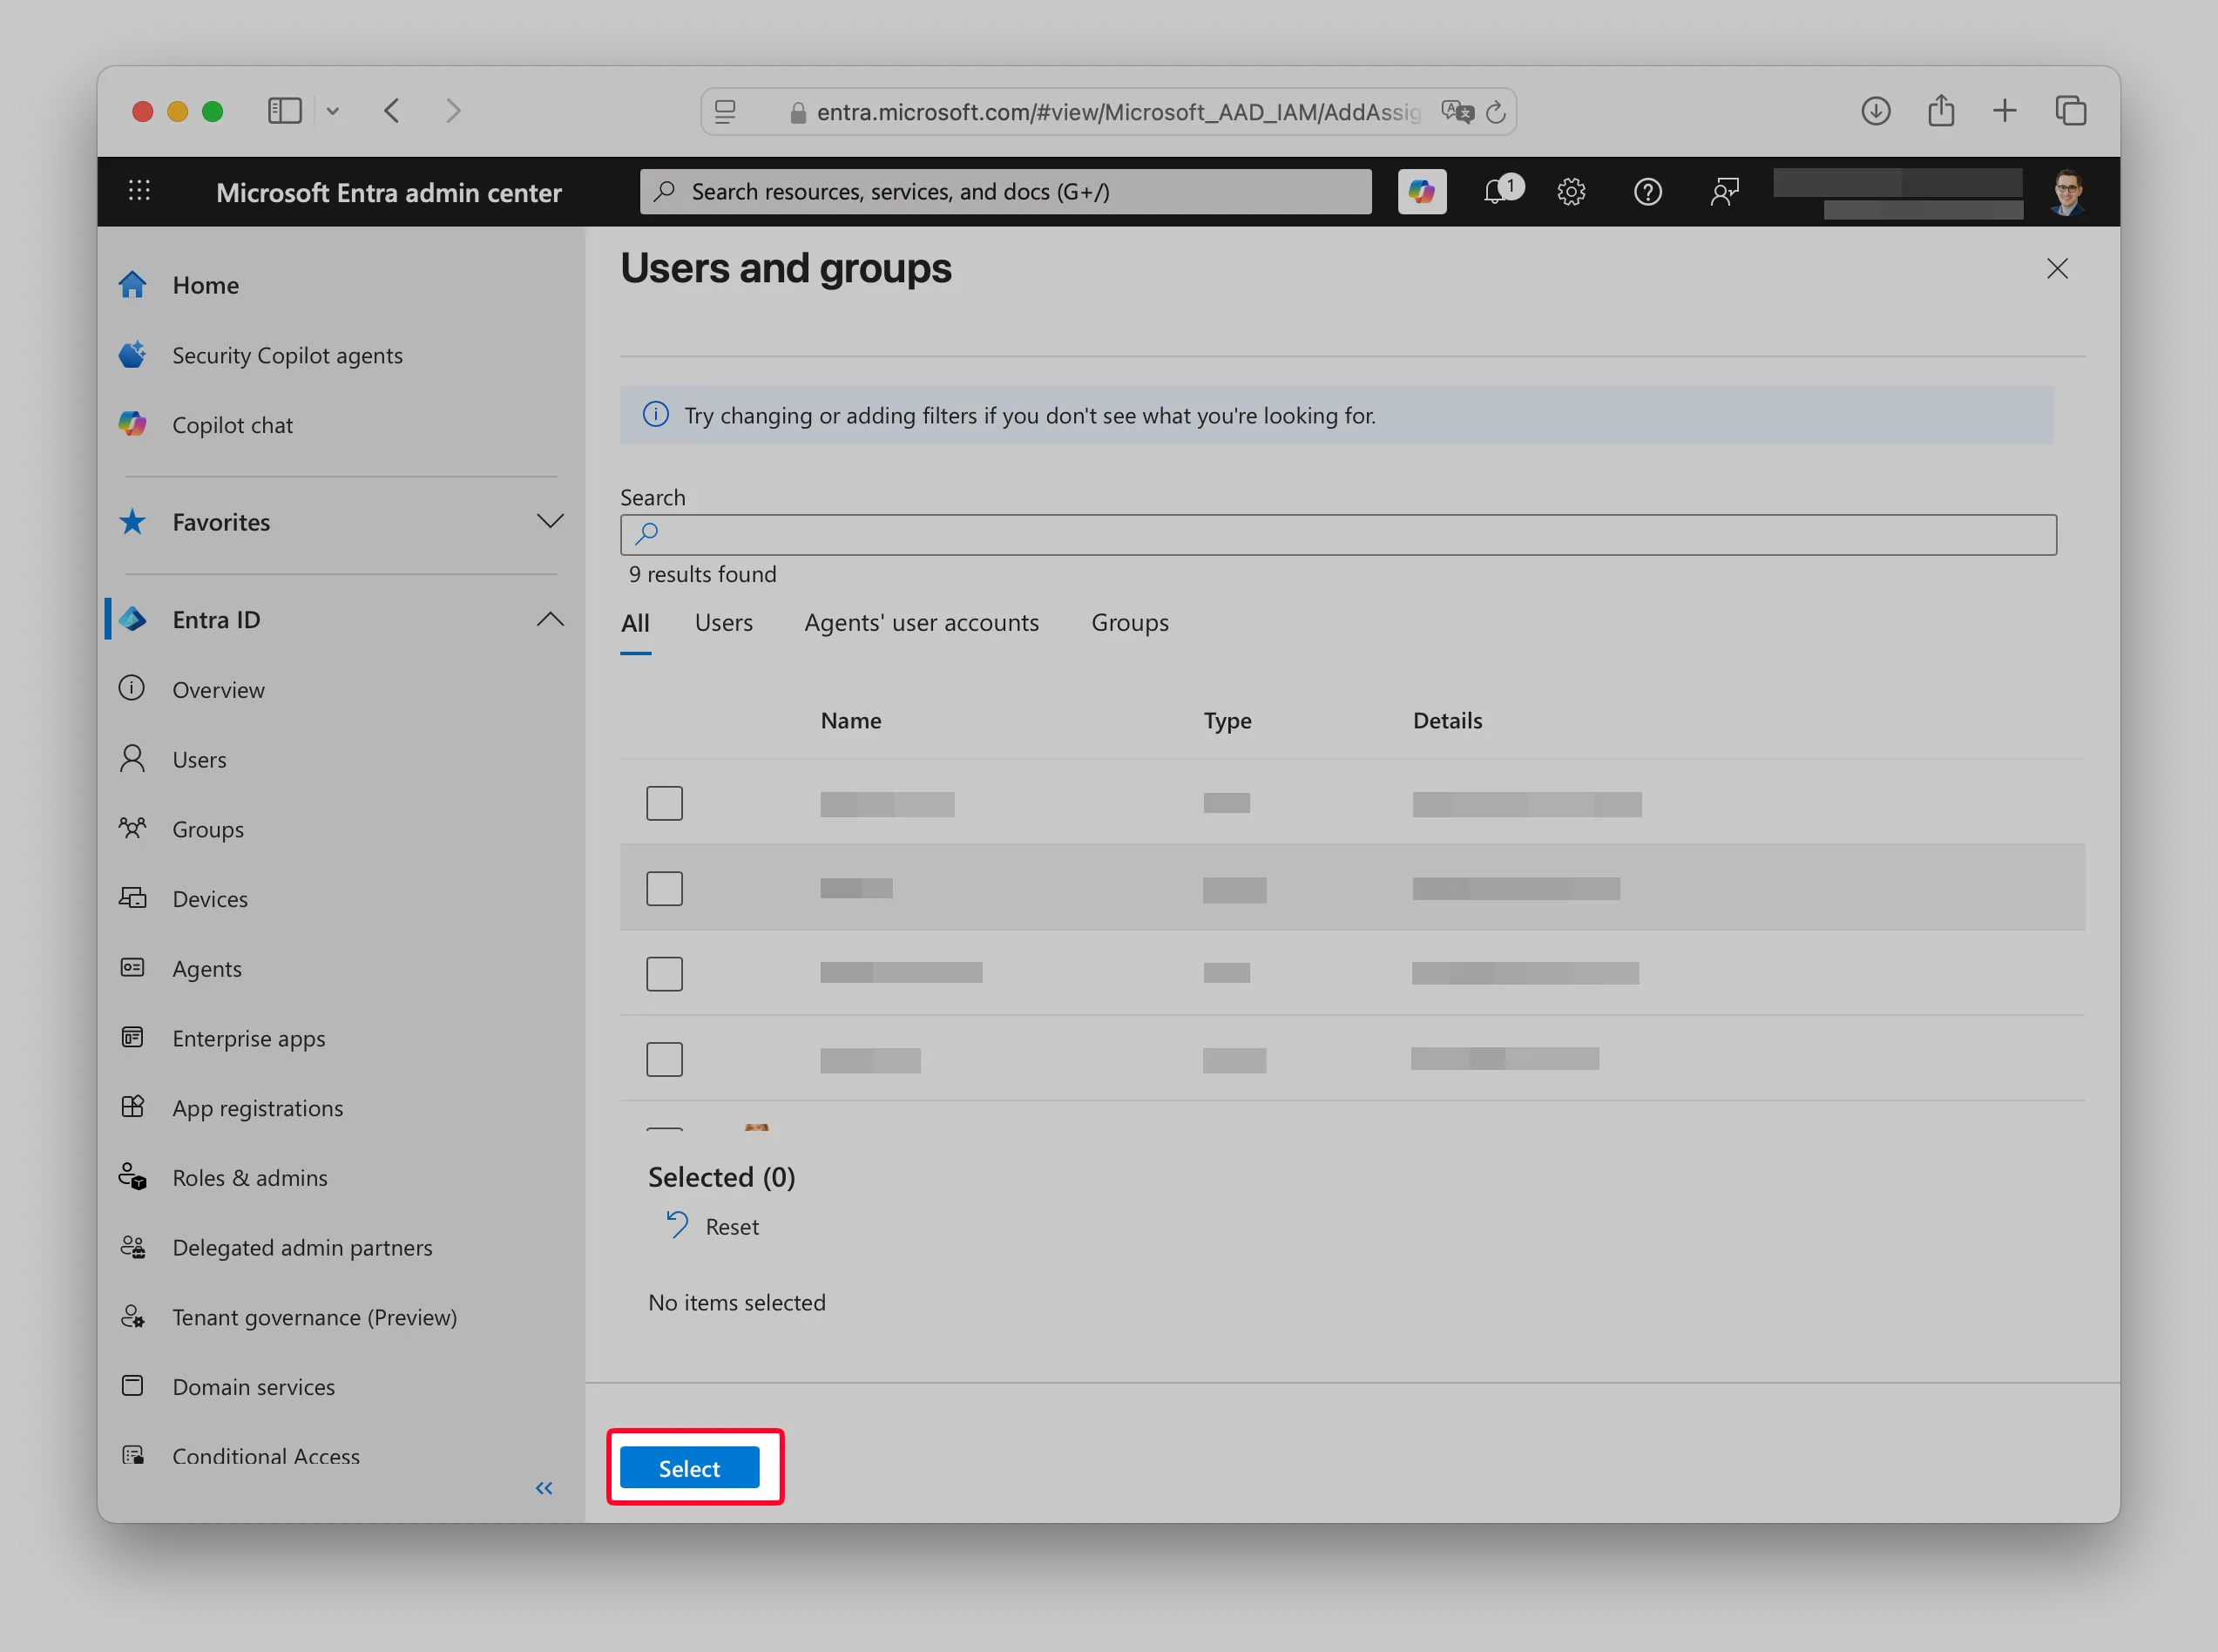Click the Safari downloads icon

[1875, 111]
